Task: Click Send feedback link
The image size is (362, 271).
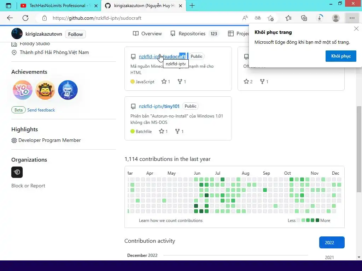Action: (41, 110)
